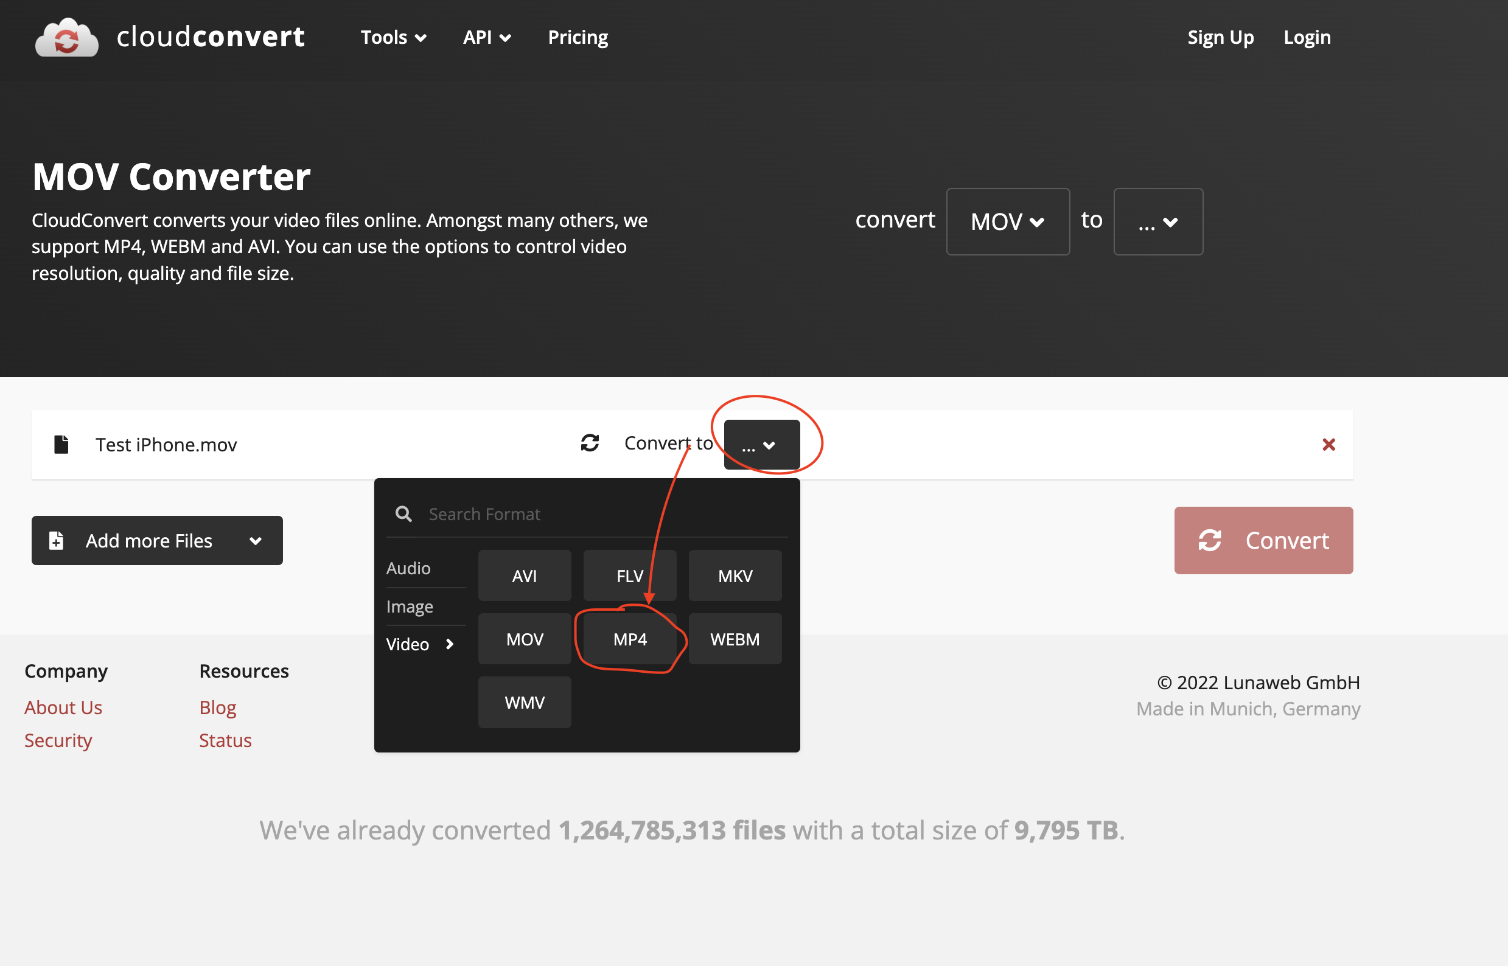Viewport: 1508px width, 966px height.
Task: Click the add-file icon on Add more Files
Action: [x=57, y=540]
